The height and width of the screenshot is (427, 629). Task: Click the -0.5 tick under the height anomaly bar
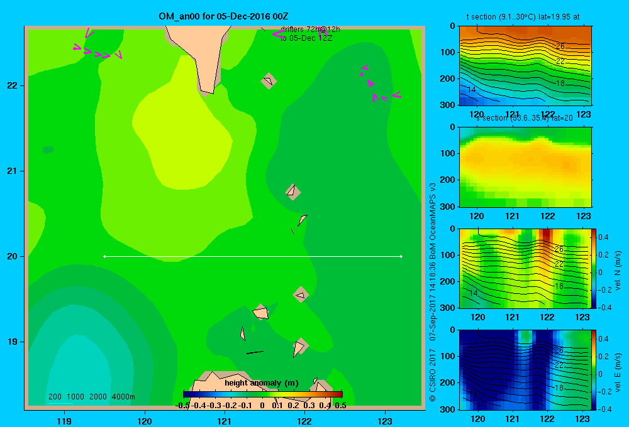click(182, 406)
